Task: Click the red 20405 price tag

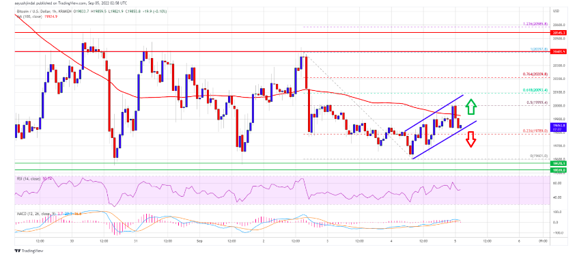Action: pos(559,52)
